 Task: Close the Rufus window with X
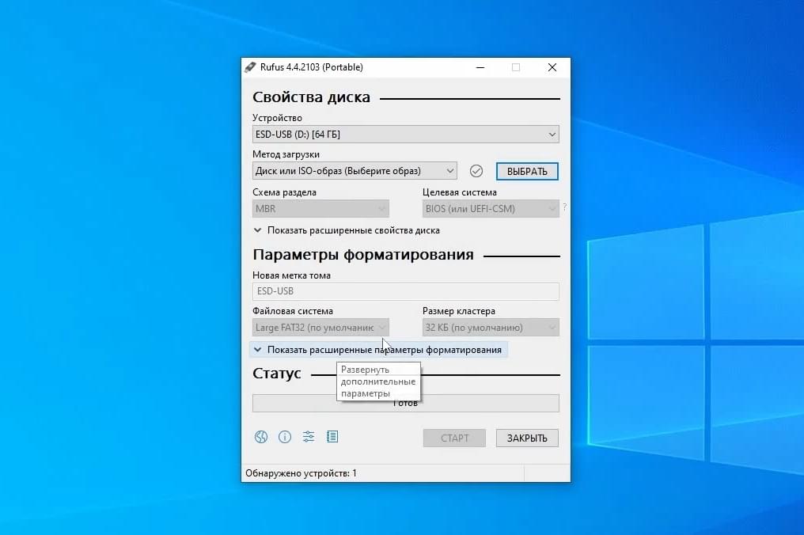click(x=552, y=67)
